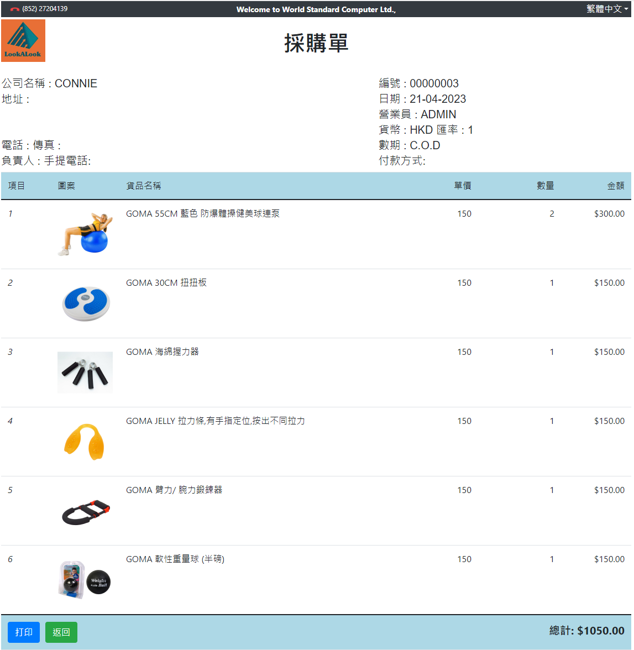Click the 金額 column header
634x650 pixels.
pos(616,186)
